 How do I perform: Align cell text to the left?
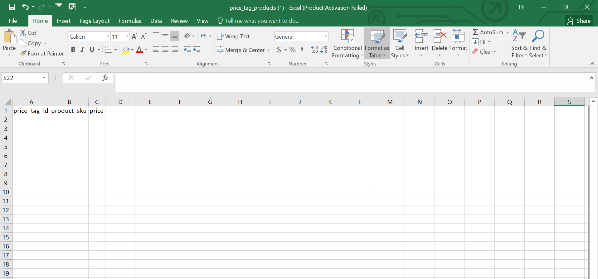[156, 50]
